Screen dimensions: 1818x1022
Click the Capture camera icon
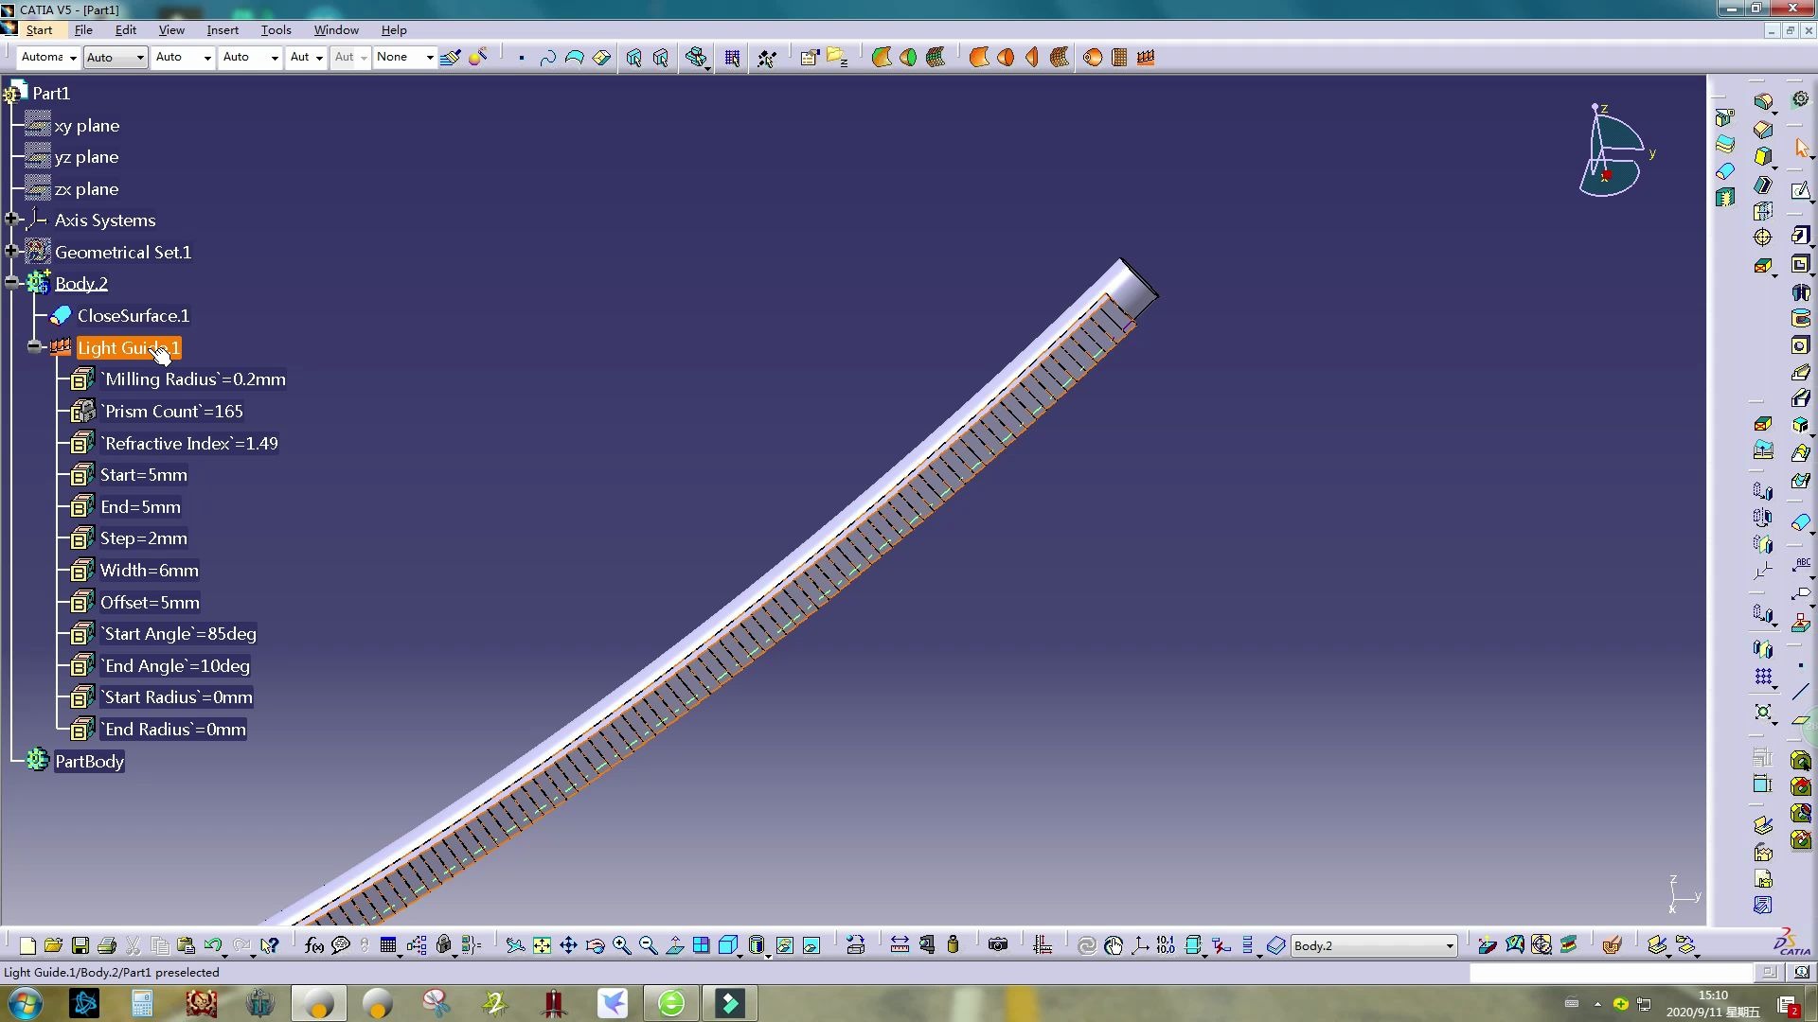coord(997,945)
